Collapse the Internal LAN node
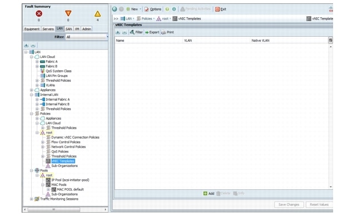This screenshot has width=357, height=216. [x=32, y=95]
